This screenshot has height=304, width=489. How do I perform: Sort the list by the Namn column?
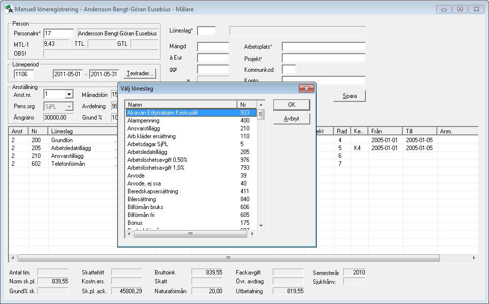pyautogui.click(x=181, y=105)
